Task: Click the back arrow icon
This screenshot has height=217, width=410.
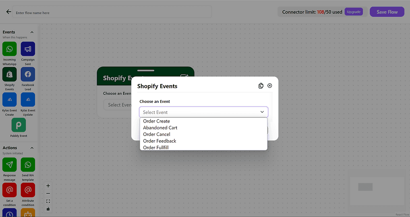Action: tap(8, 12)
